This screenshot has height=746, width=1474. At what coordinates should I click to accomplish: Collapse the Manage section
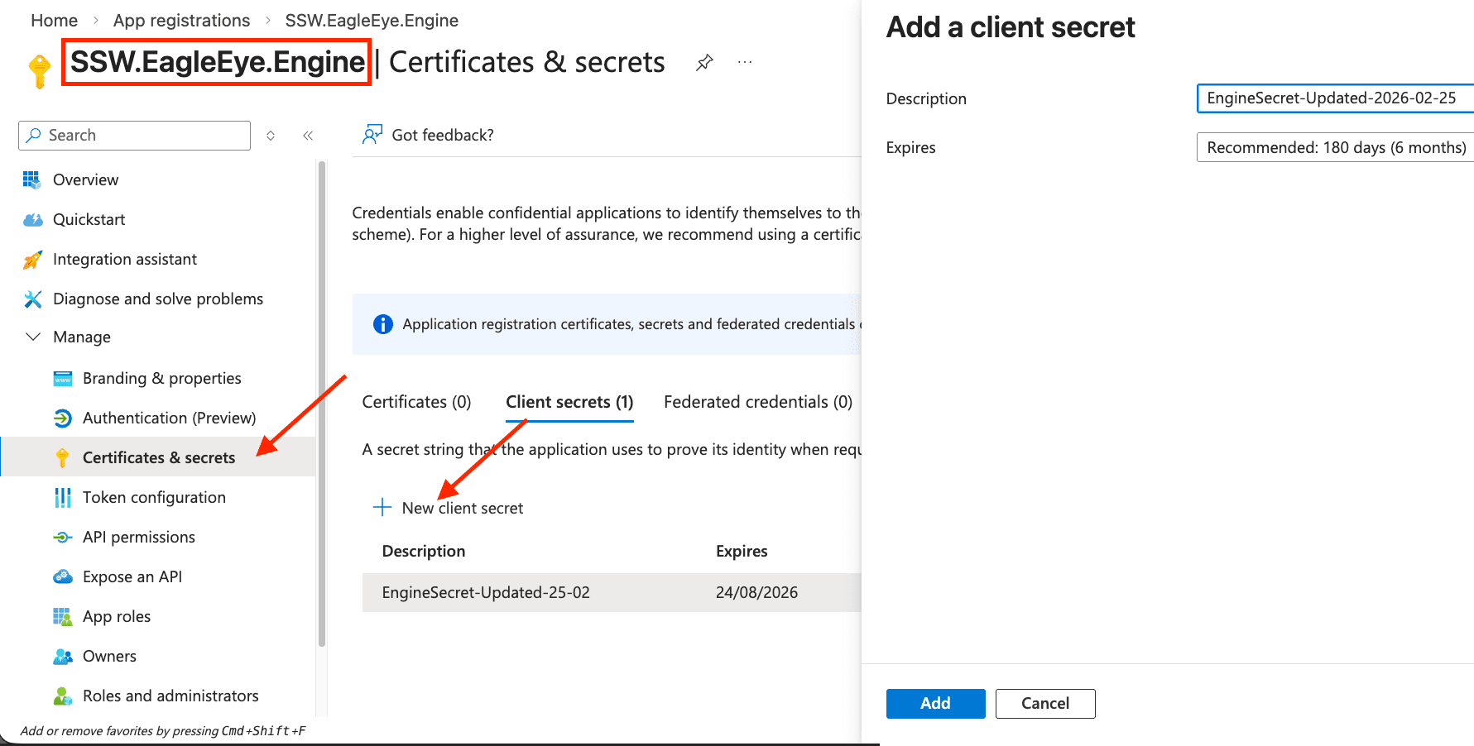33,337
